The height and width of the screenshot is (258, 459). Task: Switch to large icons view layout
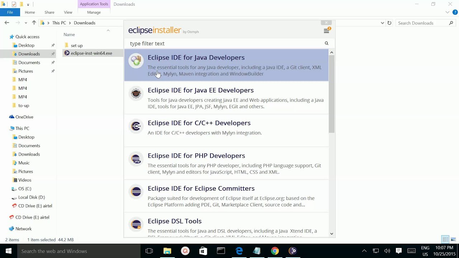click(x=453, y=239)
